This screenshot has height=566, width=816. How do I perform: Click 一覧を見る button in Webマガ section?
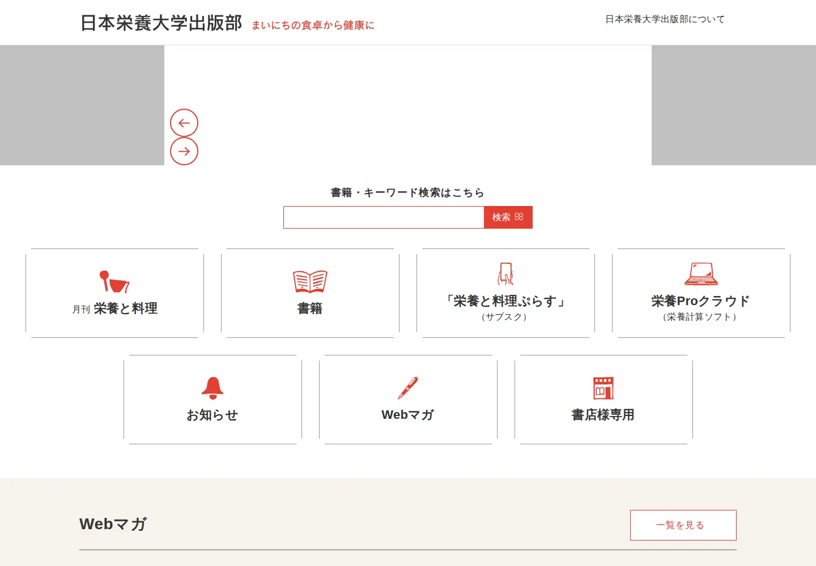(x=683, y=525)
